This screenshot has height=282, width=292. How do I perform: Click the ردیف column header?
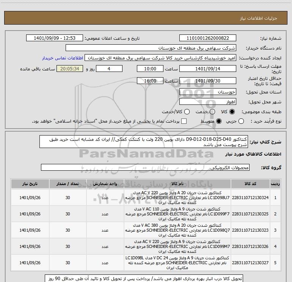pyautogui.click(x=275, y=184)
